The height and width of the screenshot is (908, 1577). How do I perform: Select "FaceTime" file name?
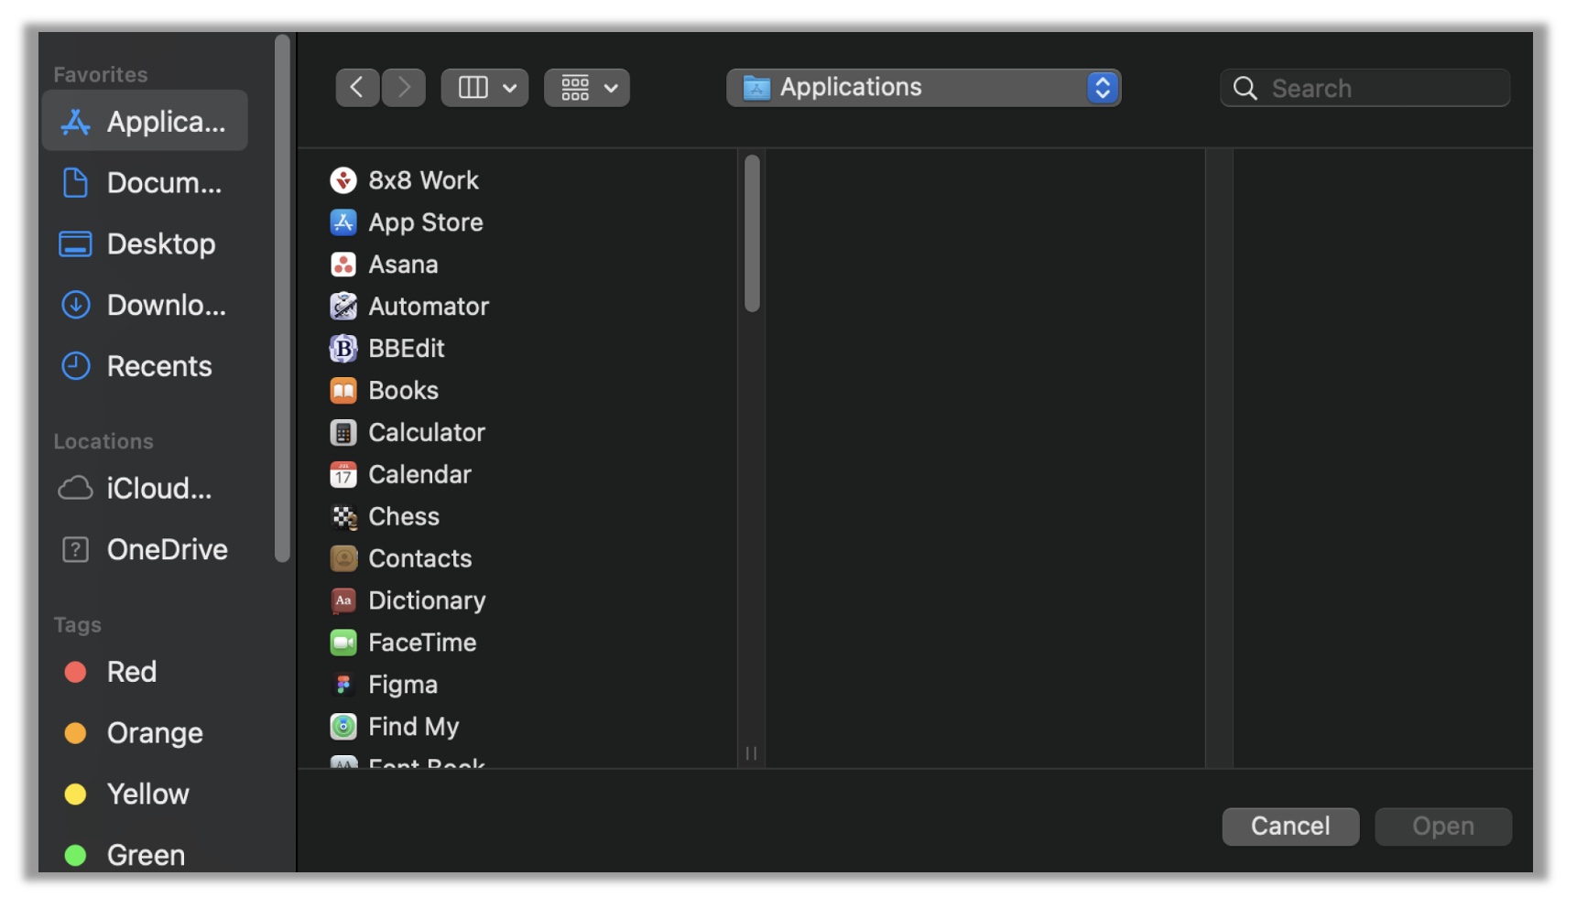422,643
